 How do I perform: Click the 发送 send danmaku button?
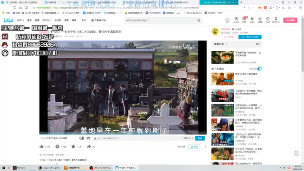click(200, 138)
